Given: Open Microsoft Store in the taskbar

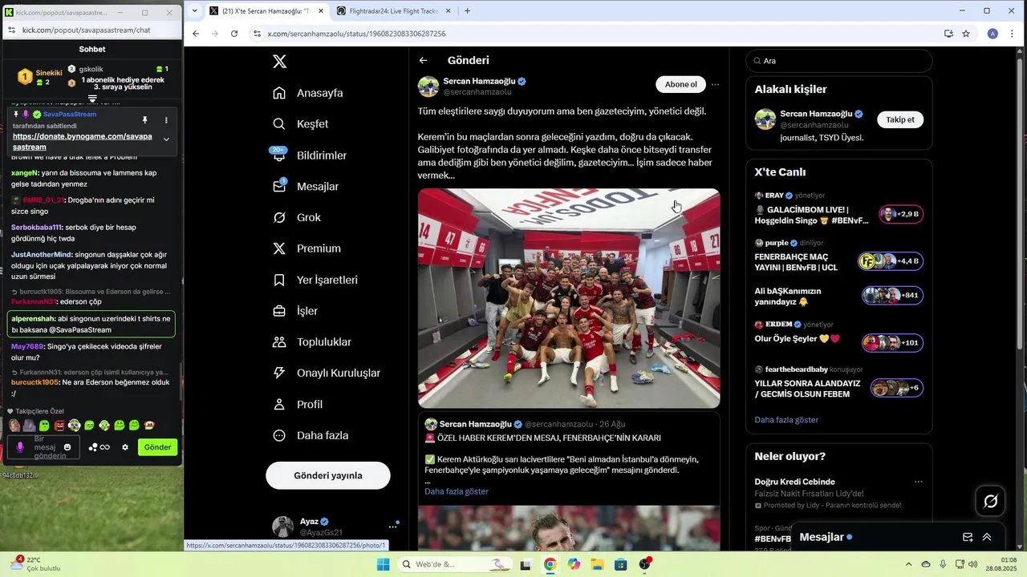Looking at the screenshot, I should 621,564.
